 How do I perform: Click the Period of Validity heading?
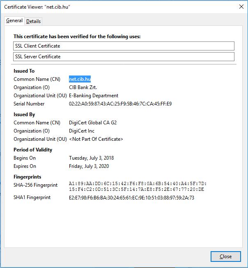[x=33, y=150]
